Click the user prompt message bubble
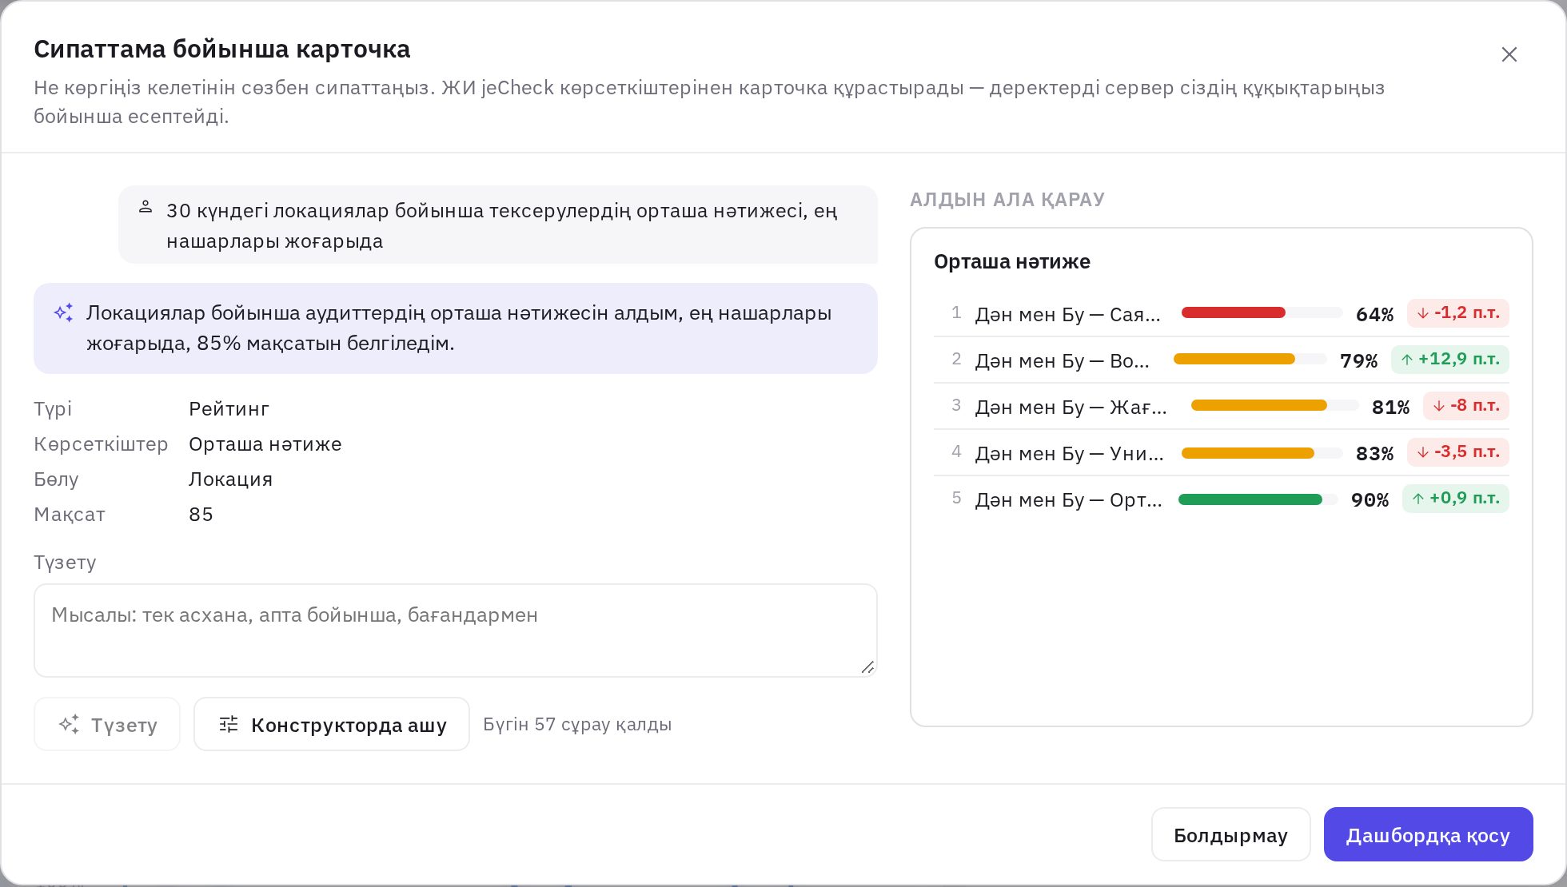Image resolution: width=1567 pixels, height=887 pixels. point(498,225)
